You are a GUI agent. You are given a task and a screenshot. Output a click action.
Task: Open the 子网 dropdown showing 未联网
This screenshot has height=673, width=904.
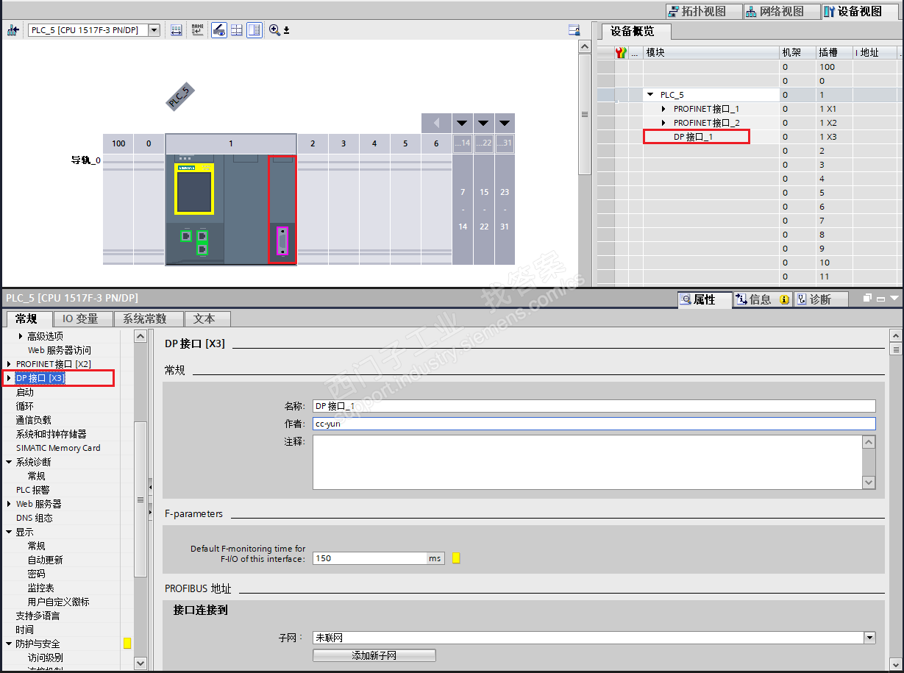click(870, 638)
